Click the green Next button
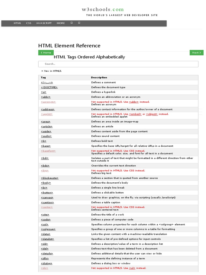Image resolution: width=206 pixels, height=275 pixels. pos(196,53)
